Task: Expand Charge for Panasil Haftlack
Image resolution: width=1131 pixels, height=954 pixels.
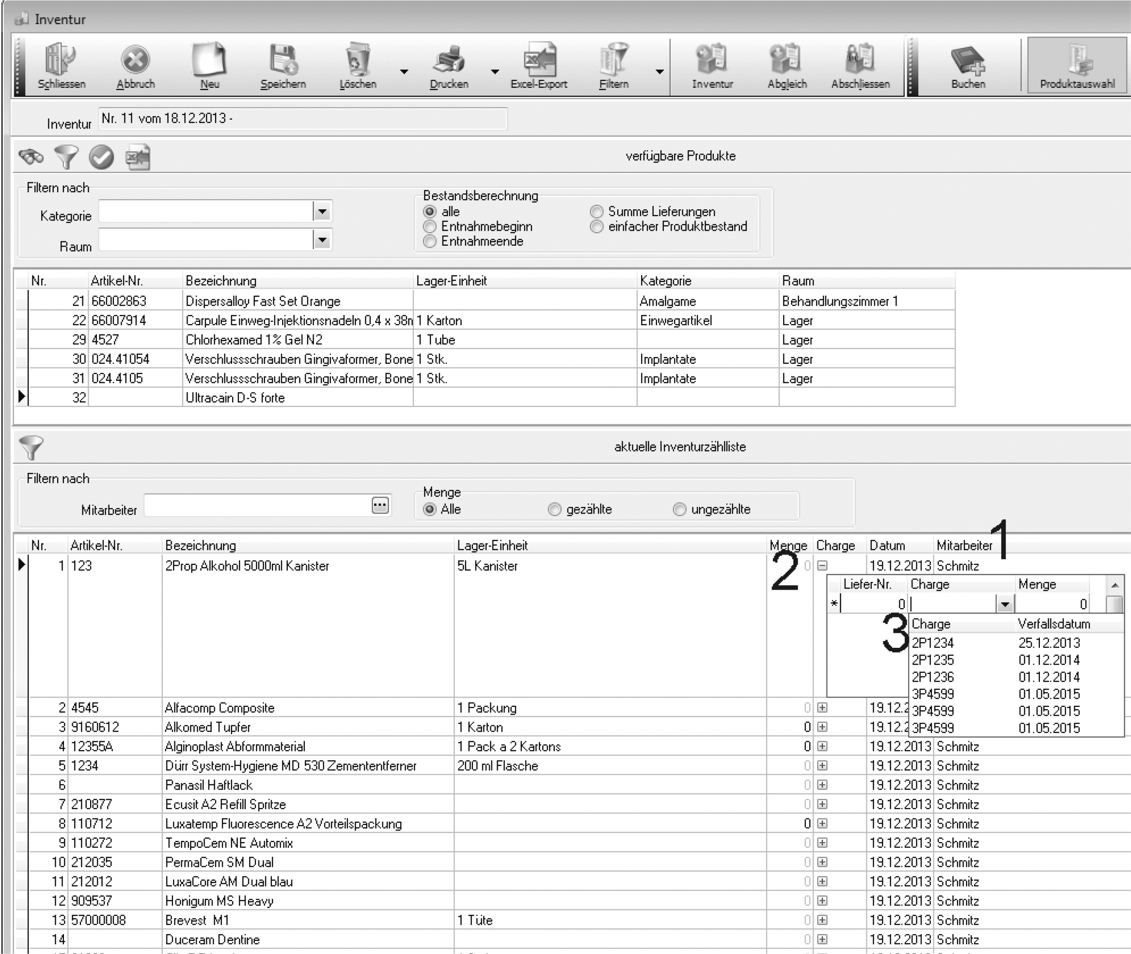Action: 822,785
